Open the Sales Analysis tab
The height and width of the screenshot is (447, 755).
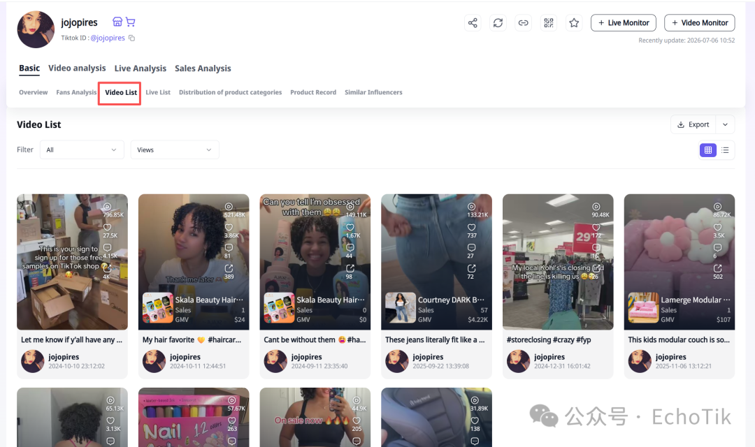tap(203, 68)
